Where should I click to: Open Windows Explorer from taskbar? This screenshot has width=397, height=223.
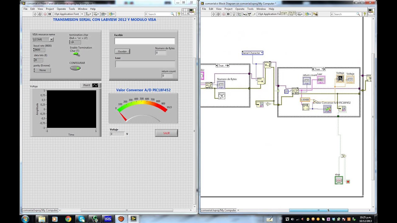[42, 219]
